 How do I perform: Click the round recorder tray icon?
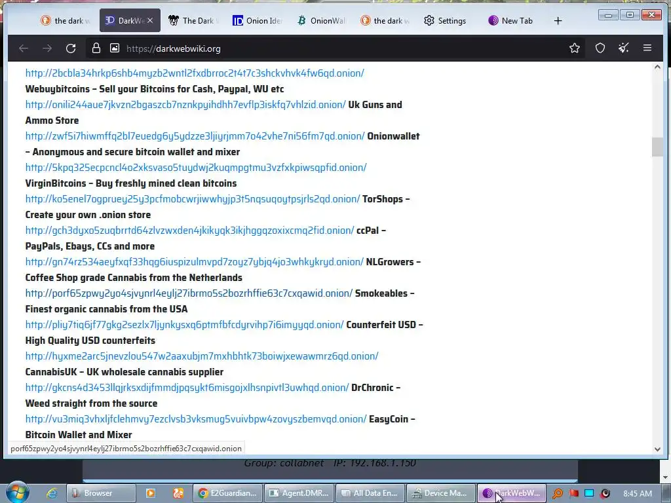(x=605, y=493)
